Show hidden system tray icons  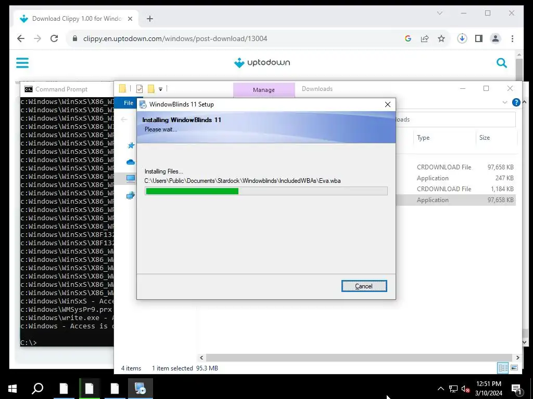point(440,389)
